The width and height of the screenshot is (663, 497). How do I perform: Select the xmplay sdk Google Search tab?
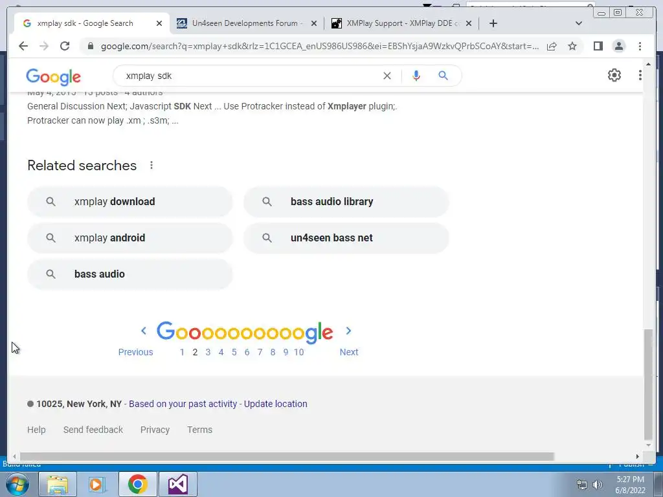[x=92, y=23]
